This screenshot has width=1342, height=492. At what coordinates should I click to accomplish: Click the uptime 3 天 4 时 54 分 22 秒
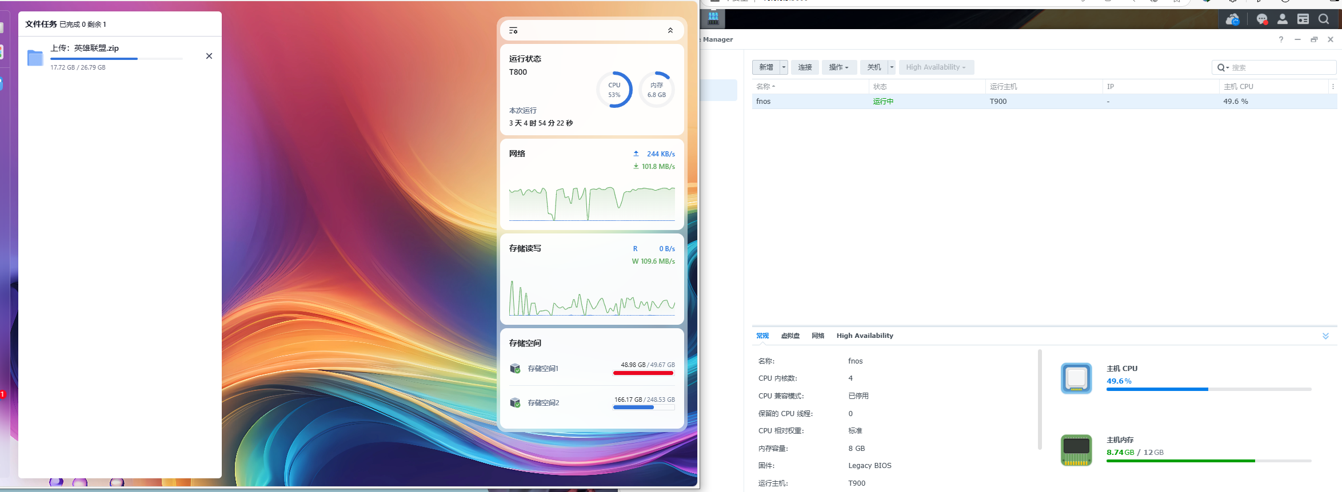click(541, 123)
